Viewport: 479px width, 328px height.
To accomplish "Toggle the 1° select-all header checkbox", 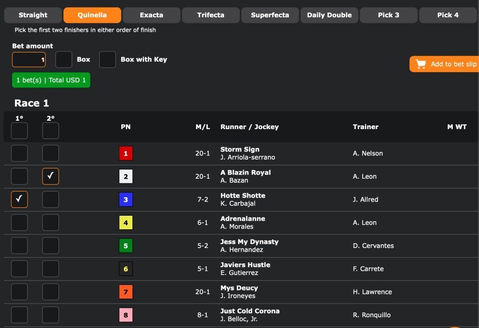I will point(19,131).
